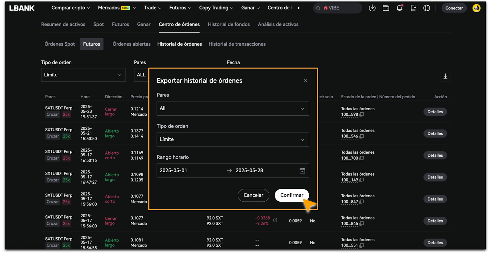Click the user avatar icon
Viewport: 490px width, 254px height.
(476, 8)
